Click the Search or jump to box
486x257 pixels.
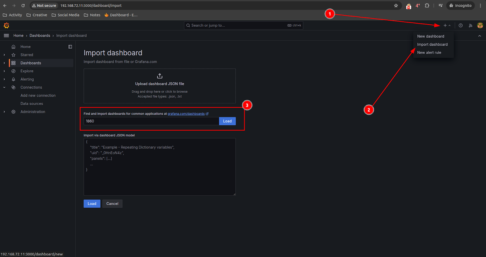pyautogui.click(x=243, y=26)
